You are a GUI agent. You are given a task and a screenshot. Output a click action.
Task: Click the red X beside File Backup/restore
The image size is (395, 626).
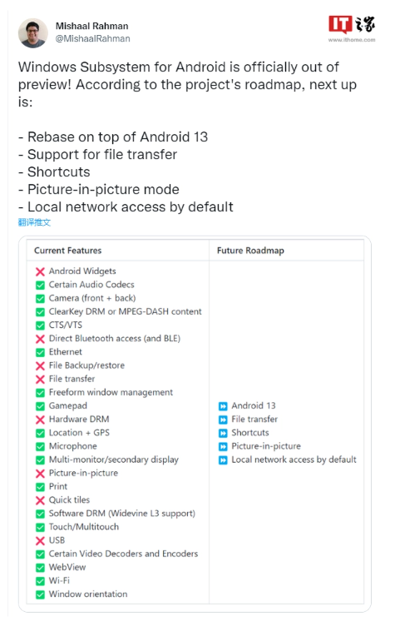click(x=40, y=365)
